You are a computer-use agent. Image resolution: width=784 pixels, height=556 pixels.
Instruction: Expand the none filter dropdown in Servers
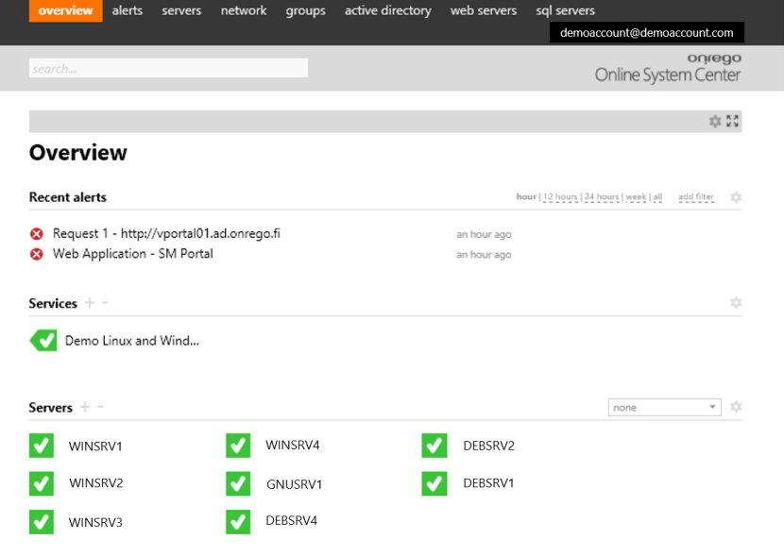[664, 407]
